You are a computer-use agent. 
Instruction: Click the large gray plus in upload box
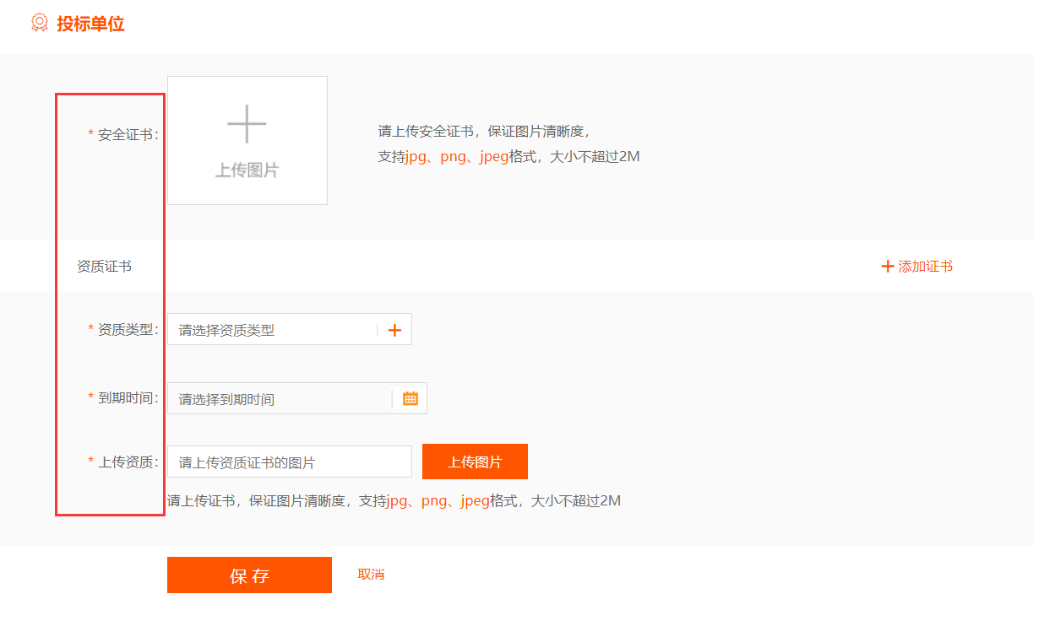coord(247,124)
